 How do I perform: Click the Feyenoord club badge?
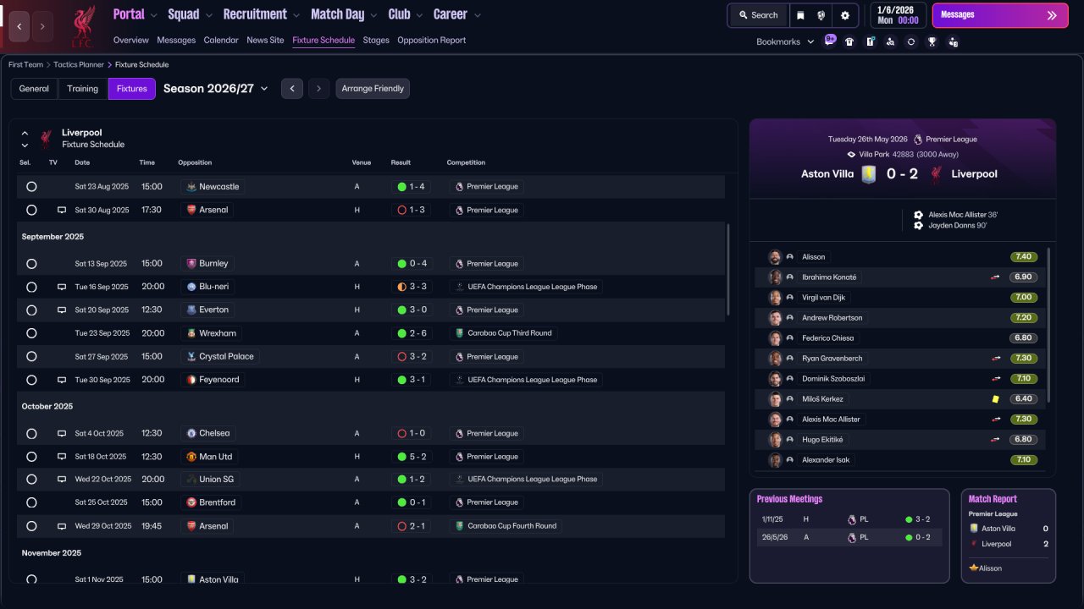pos(191,380)
